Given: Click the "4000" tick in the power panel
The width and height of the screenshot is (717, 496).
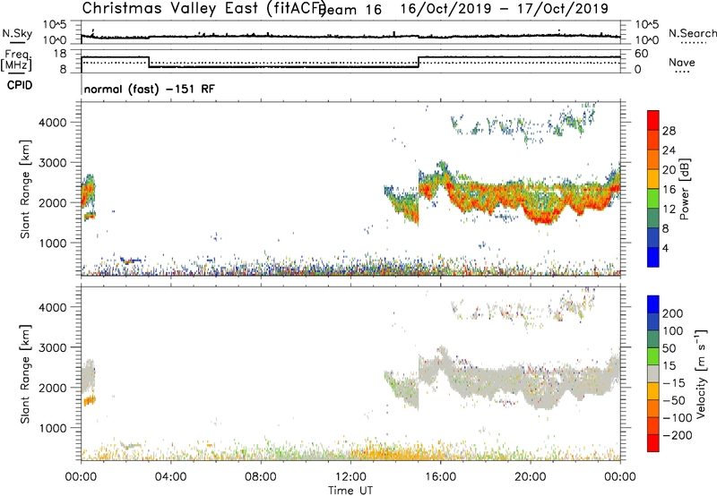Looking at the screenshot, I should point(52,122).
